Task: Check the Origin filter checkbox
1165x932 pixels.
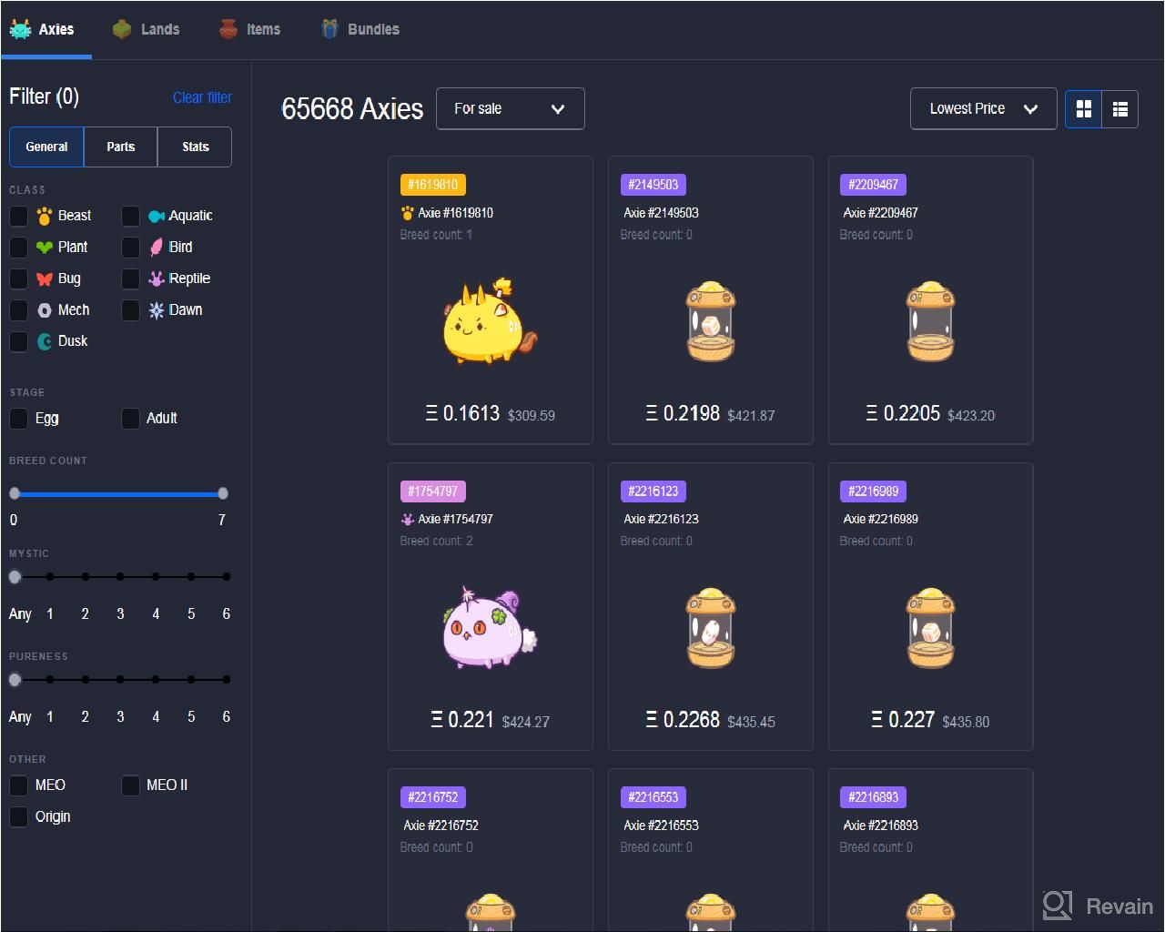Action: [18, 816]
